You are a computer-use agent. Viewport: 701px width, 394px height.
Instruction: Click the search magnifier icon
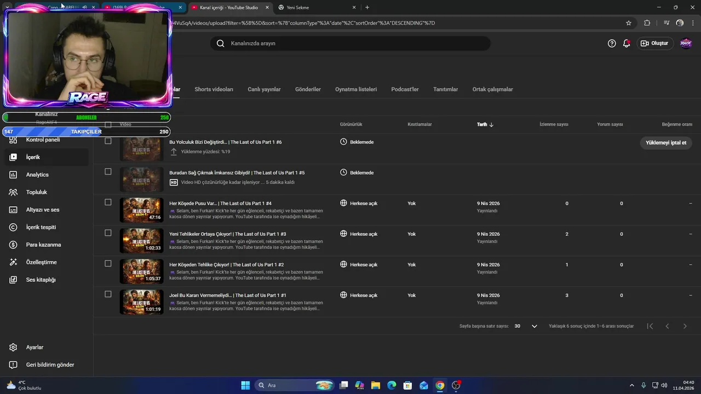pos(220,43)
